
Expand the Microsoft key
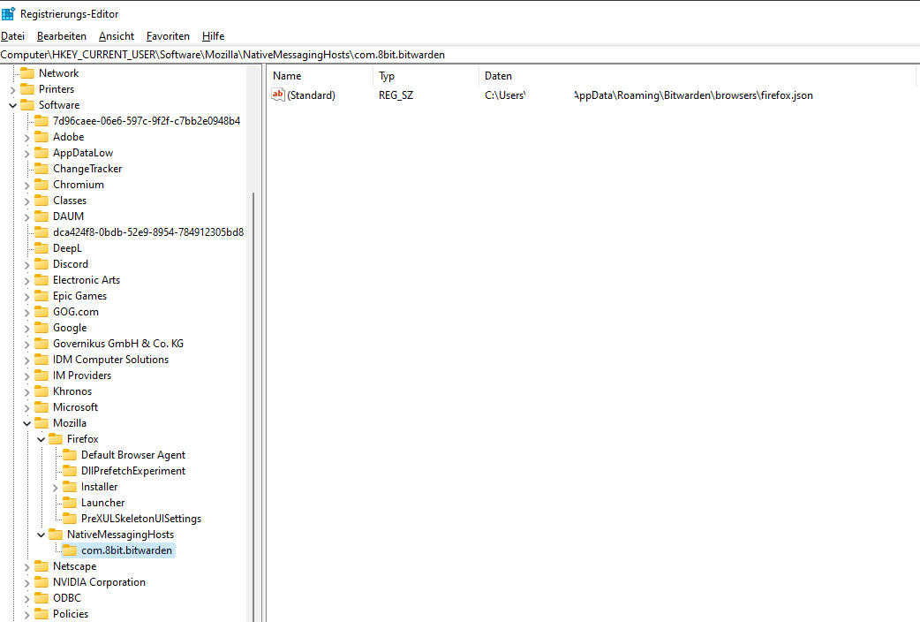point(26,406)
